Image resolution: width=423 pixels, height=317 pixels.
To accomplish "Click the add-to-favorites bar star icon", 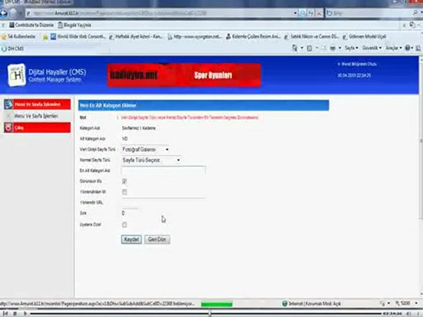I will coord(45,37).
